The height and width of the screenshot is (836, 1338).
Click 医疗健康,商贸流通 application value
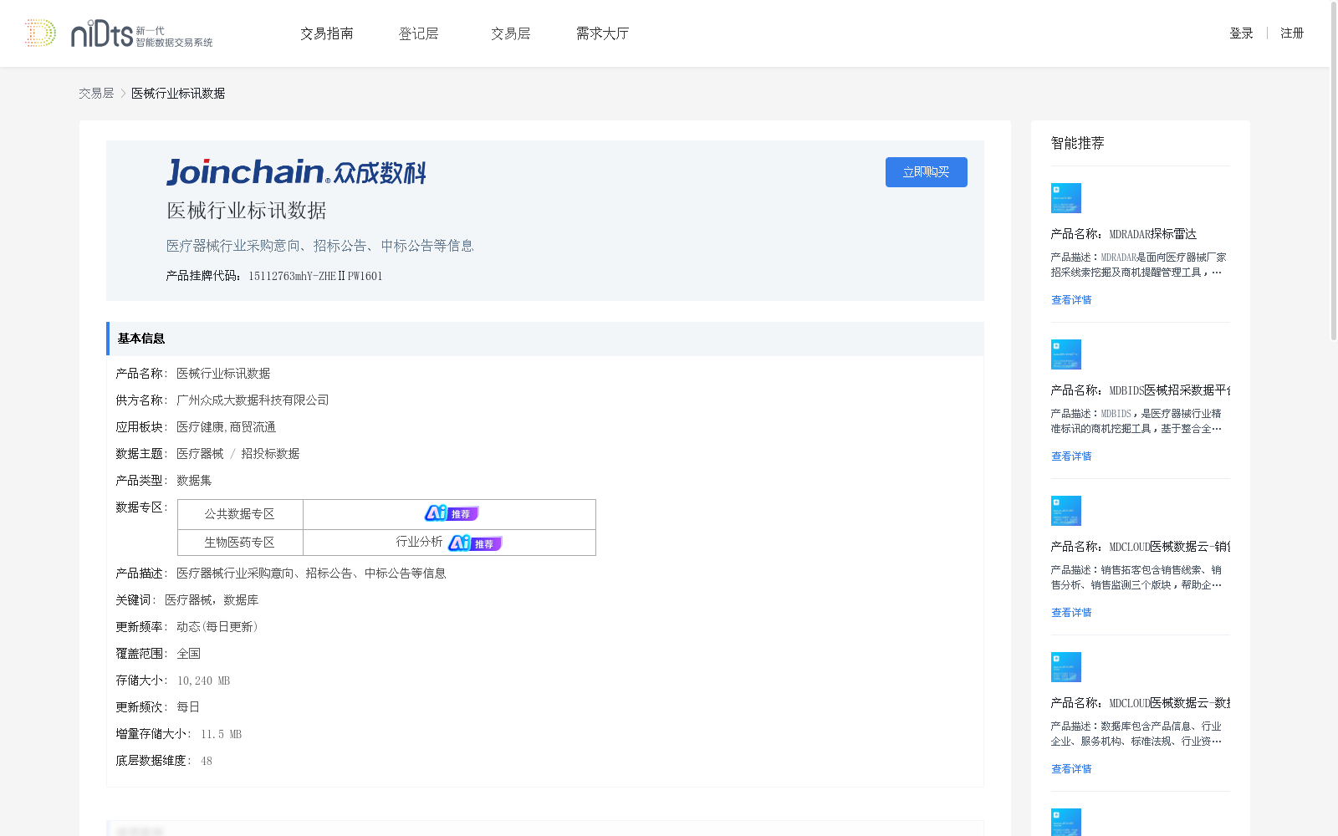click(x=226, y=427)
